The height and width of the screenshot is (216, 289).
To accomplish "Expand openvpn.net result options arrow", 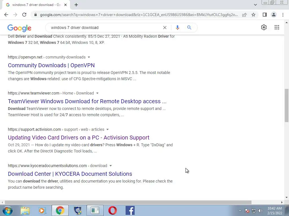I will pyautogui.click(x=89, y=57).
